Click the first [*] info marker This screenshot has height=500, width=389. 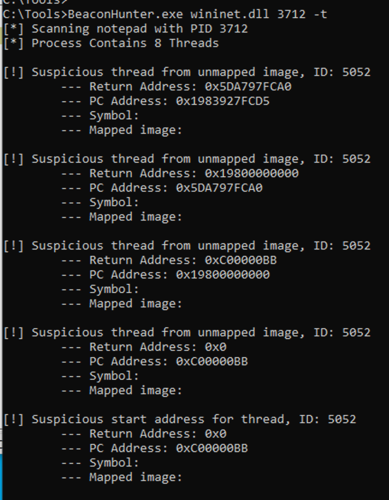(14, 28)
